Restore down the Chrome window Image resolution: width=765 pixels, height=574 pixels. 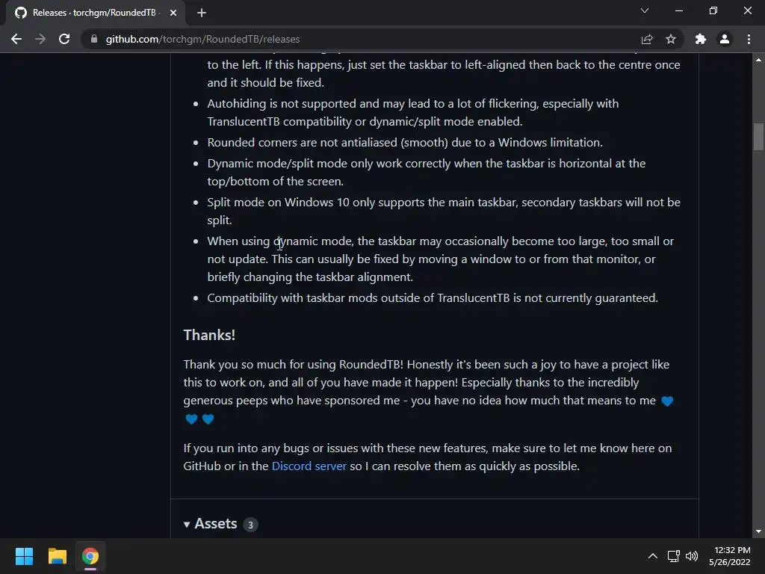[x=713, y=10]
